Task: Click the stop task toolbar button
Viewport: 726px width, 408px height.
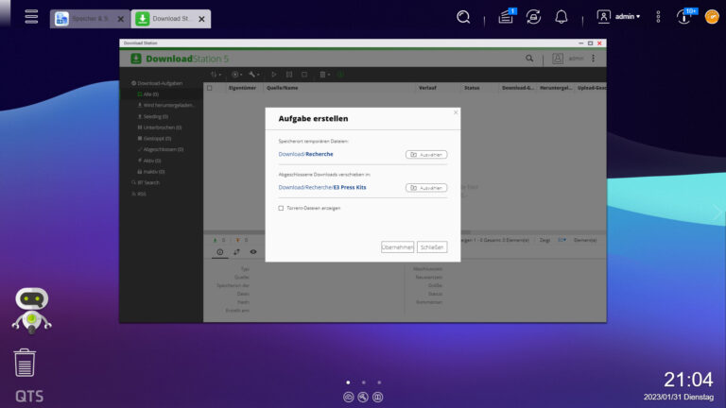Action: (x=304, y=75)
